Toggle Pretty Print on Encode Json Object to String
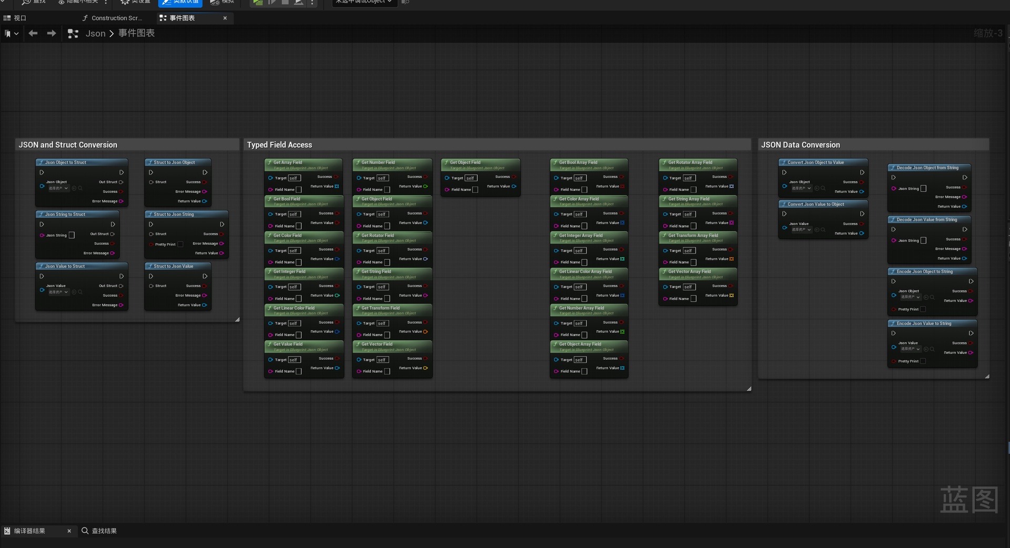The width and height of the screenshot is (1010, 548). [923, 310]
